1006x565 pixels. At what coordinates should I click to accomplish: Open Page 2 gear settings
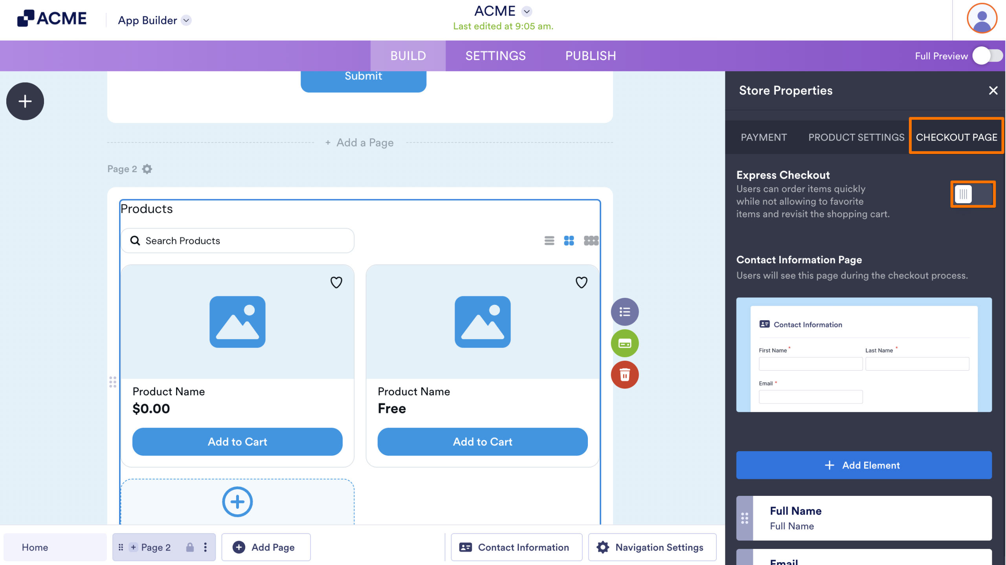[x=147, y=169]
